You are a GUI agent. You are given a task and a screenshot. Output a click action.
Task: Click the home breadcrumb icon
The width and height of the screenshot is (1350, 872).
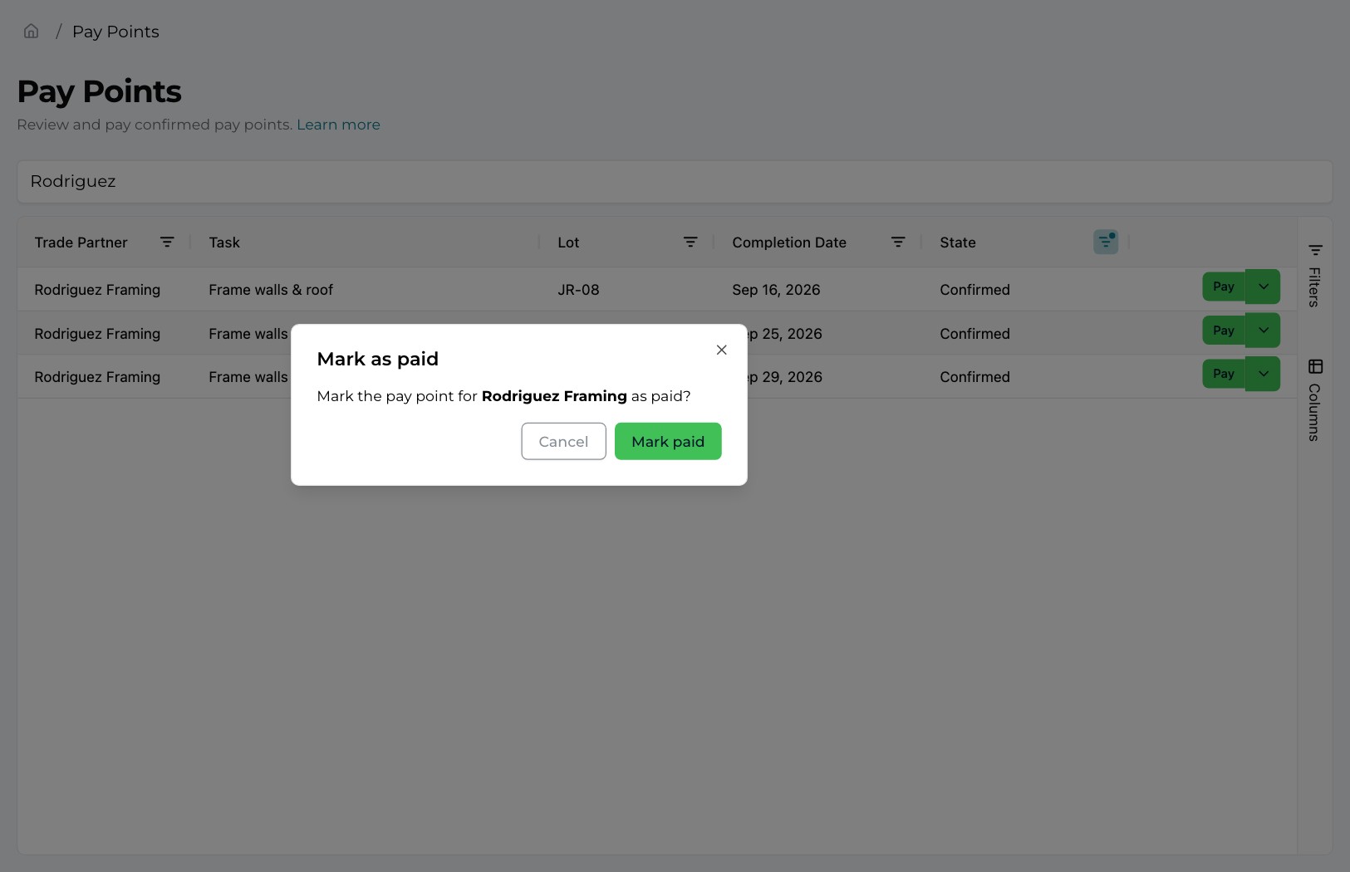coord(32,32)
